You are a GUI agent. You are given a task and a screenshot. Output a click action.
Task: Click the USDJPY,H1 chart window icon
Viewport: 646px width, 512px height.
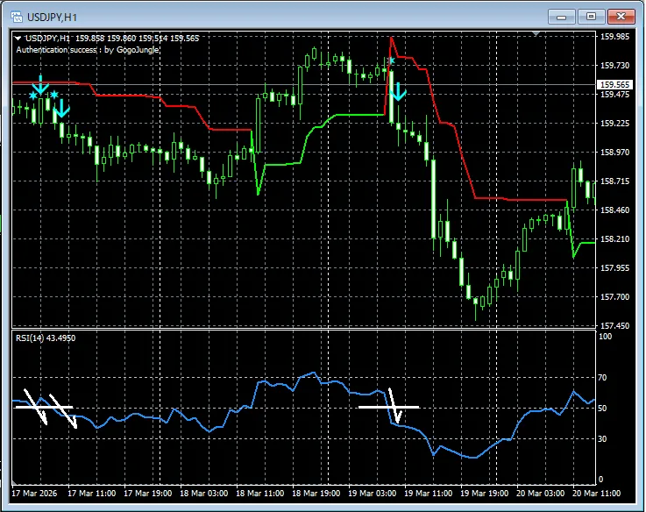[17, 18]
